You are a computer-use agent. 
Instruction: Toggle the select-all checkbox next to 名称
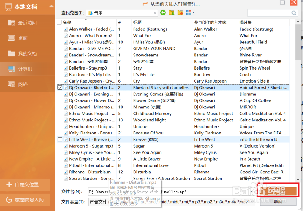(59, 22)
